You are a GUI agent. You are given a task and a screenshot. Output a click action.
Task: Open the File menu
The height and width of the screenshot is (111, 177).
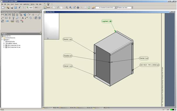(2, 4)
